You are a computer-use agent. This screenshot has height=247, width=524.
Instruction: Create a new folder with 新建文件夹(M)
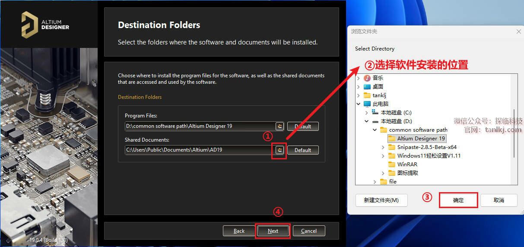(x=381, y=200)
